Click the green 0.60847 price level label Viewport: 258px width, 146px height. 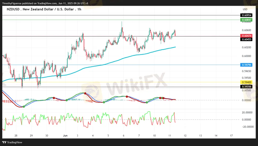[x=246, y=20]
